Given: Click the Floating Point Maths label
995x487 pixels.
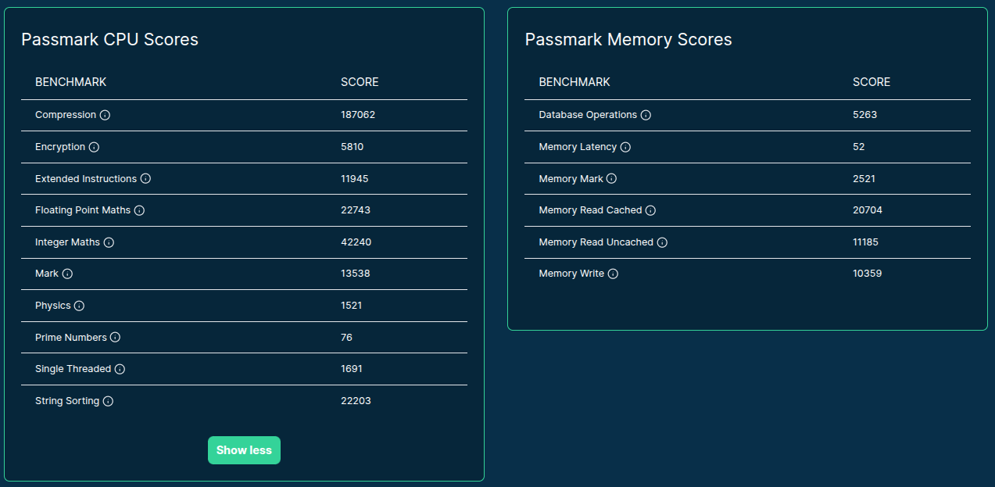Looking at the screenshot, I should (x=83, y=210).
